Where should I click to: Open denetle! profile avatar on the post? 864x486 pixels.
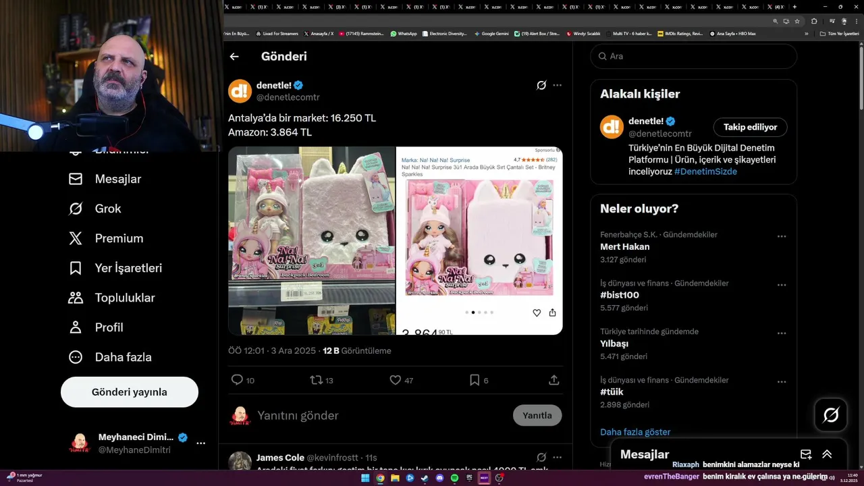tap(240, 91)
